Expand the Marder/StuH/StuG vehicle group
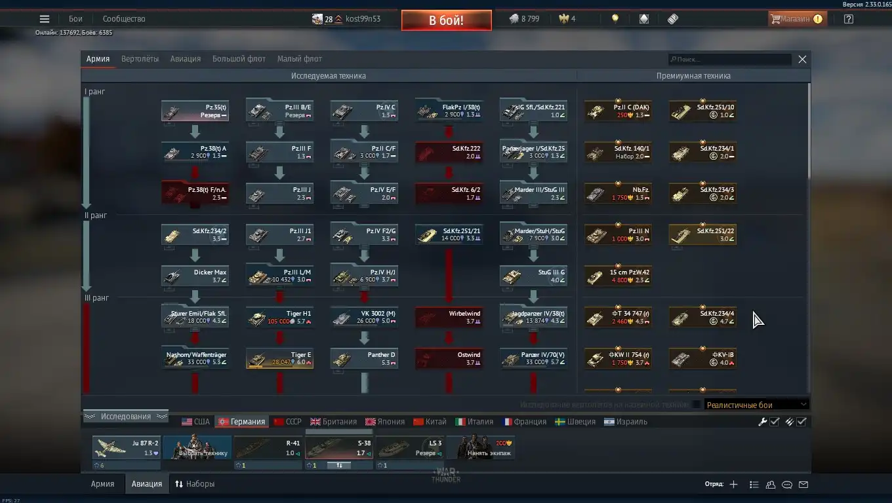The height and width of the screenshot is (503, 892). pyautogui.click(x=533, y=234)
